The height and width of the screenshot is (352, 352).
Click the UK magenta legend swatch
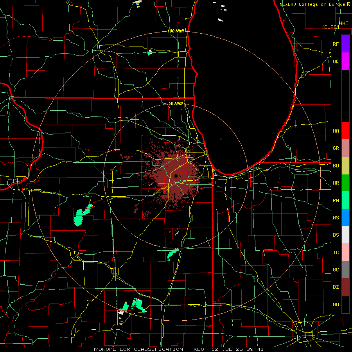pyautogui.click(x=345, y=61)
